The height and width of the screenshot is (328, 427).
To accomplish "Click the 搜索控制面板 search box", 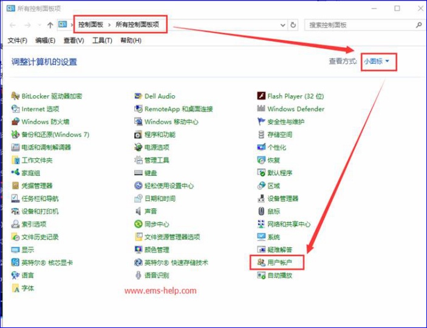I will [x=361, y=25].
